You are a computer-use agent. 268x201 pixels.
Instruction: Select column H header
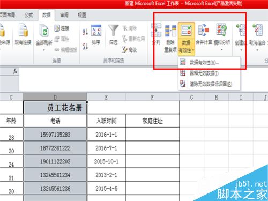click(217, 97)
